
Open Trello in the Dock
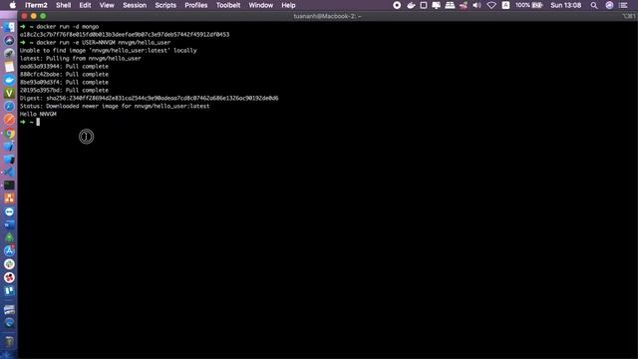point(9,290)
